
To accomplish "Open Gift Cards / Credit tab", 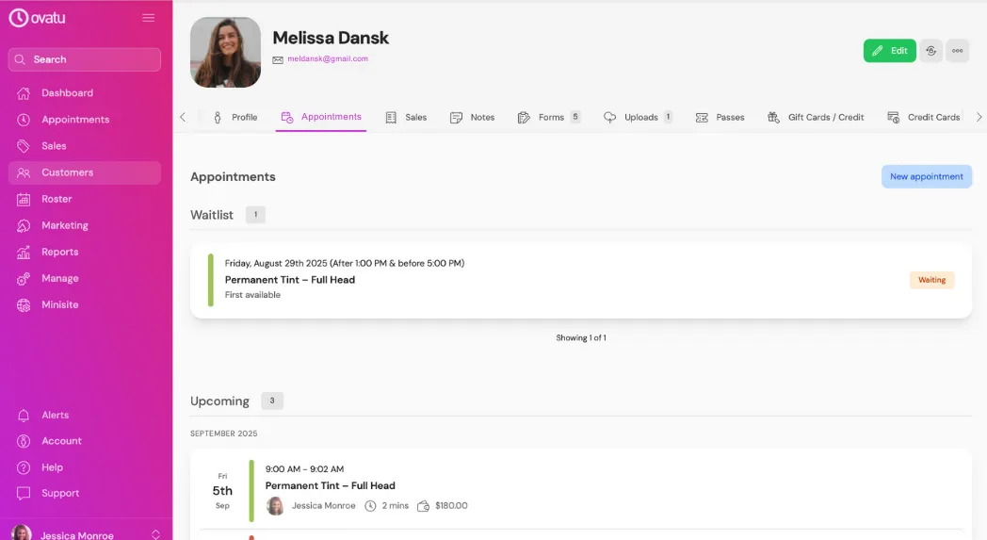I will (x=816, y=117).
